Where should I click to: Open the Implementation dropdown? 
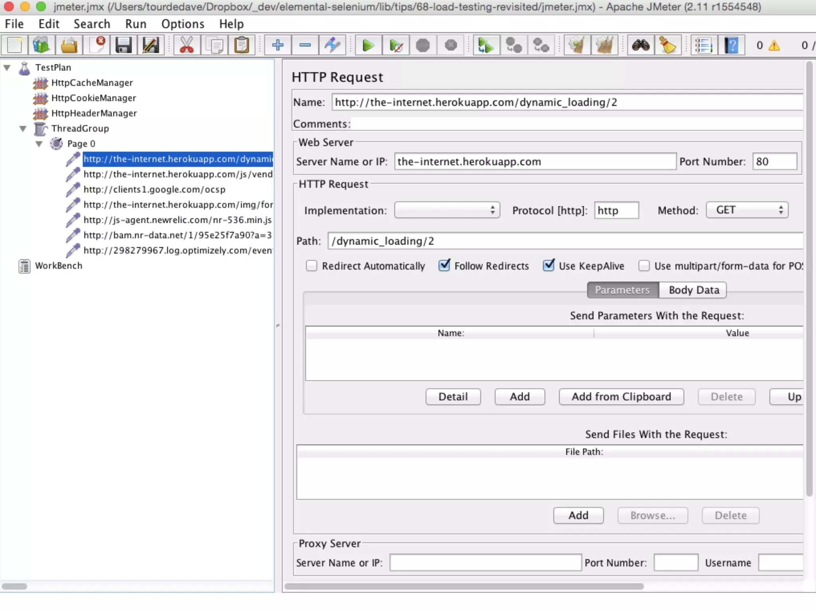pos(447,210)
